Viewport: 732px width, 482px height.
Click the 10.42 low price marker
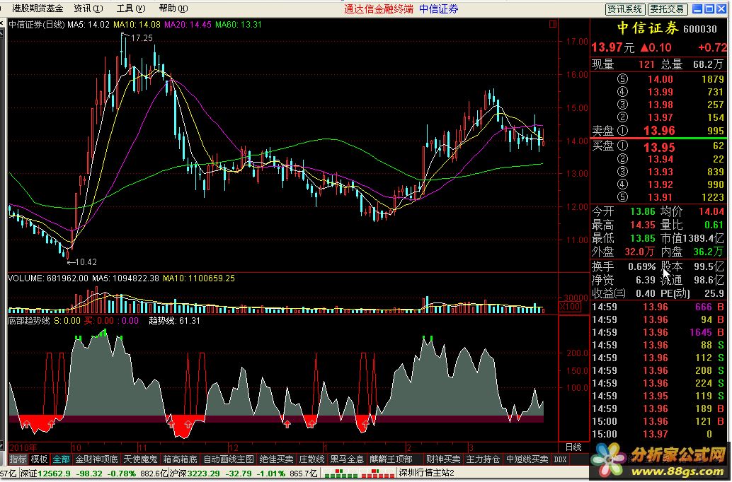click(x=86, y=262)
